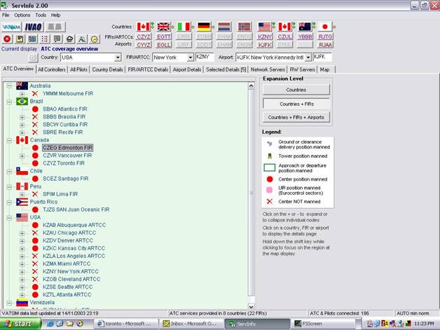
Task: Toggle the VATSIM network button
Action: click(x=12, y=27)
